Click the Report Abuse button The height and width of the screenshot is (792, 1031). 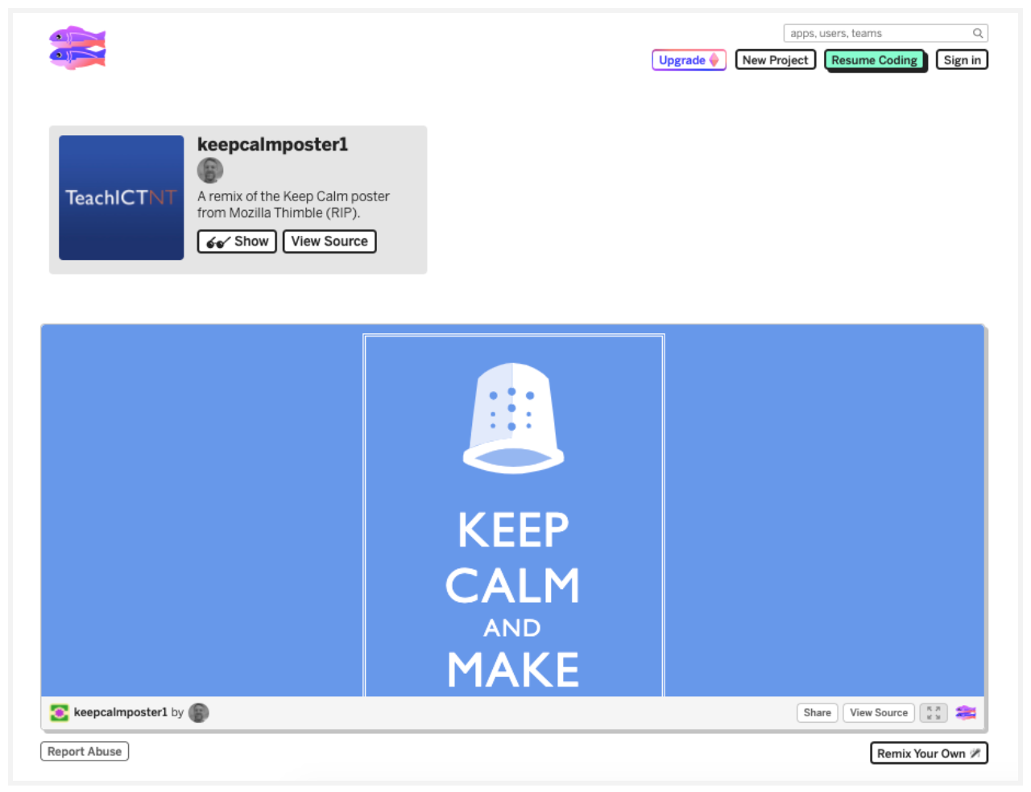[85, 751]
